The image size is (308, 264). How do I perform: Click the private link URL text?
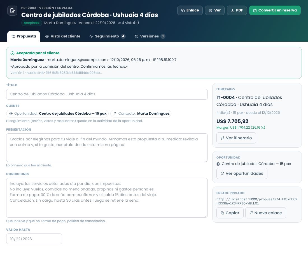(x=257, y=201)
